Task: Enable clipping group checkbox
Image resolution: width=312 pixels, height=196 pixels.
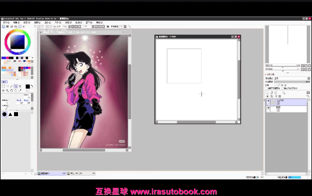Action: [x=267, y=88]
